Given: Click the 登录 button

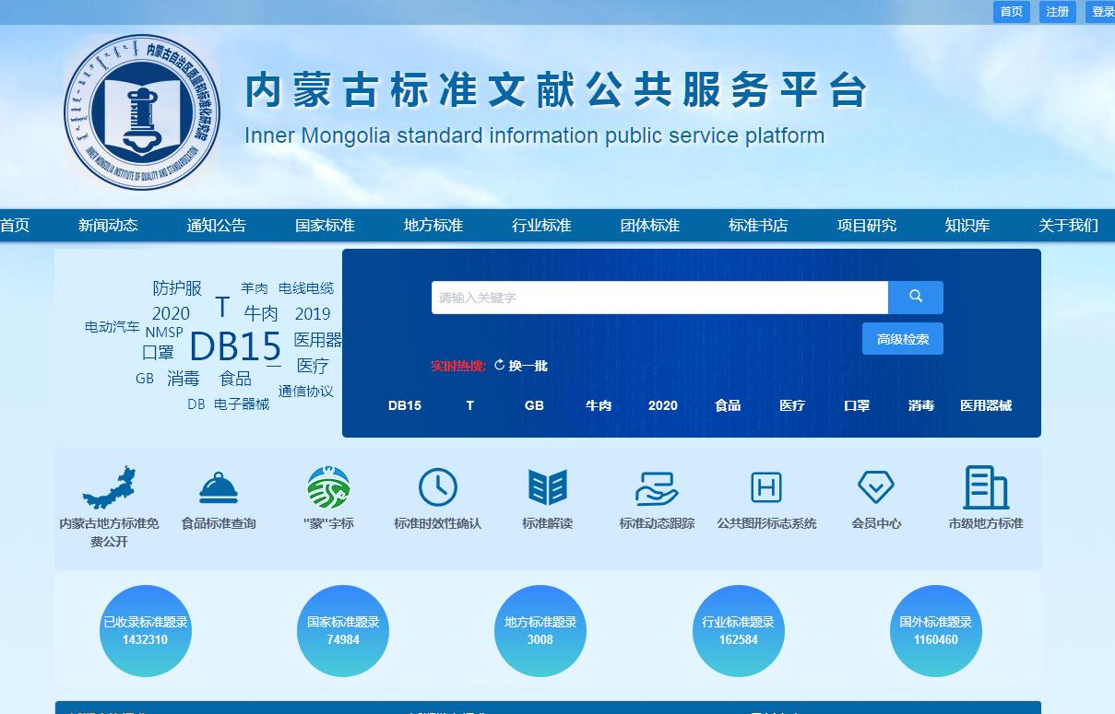Looking at the screenshot, I should pyautogui.click(x=1101, y=12).
